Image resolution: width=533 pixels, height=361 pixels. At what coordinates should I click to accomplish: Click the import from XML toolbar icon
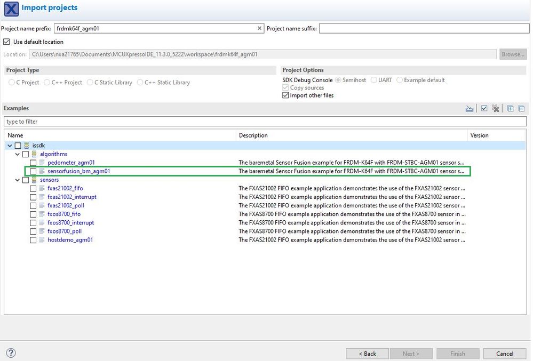pyautogui.click(x=469, y=109)
